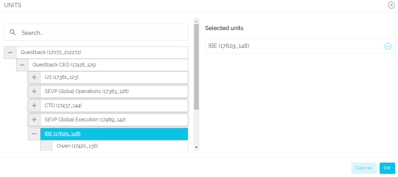Collapse the Questback root node

pyautogui.click(x=10, y=53)
